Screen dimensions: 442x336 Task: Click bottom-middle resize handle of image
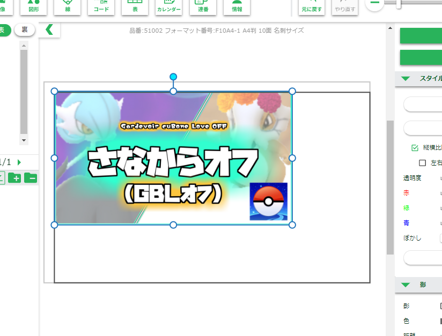173,225
